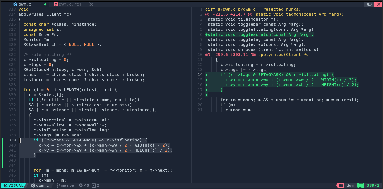The width and height of the screenshot is (383, 189).
Task: Click 'static void tile(Monitor *);' in diff
Action: tap(243, 19)
